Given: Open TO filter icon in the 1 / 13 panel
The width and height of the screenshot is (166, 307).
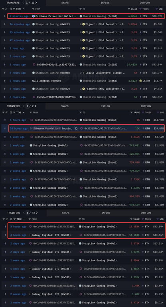Looking at the screenshot, I should pos(80,9).
